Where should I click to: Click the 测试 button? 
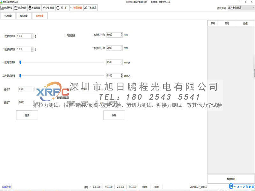pyautogui.click(x=27, y=115)
